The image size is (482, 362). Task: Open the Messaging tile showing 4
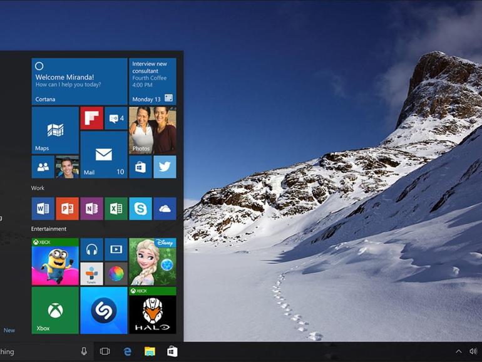click(116, 118)
